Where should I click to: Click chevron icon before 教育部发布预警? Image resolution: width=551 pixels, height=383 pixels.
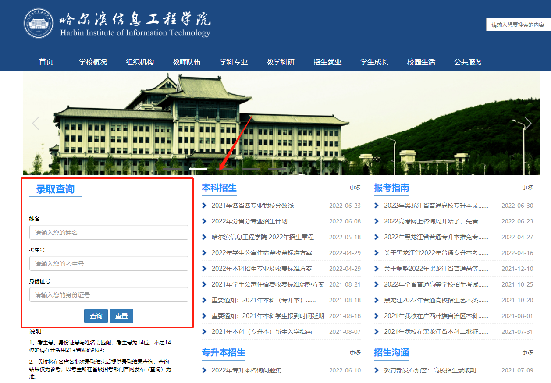tap(377, 370)
